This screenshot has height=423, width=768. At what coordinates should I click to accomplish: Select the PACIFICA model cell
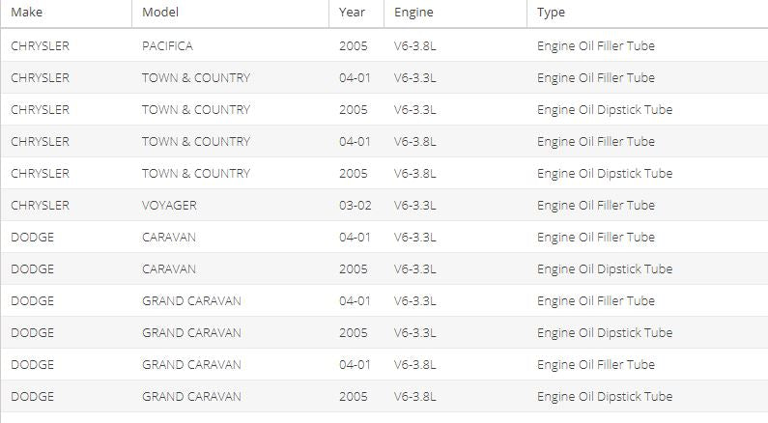(x=167, y=45)
